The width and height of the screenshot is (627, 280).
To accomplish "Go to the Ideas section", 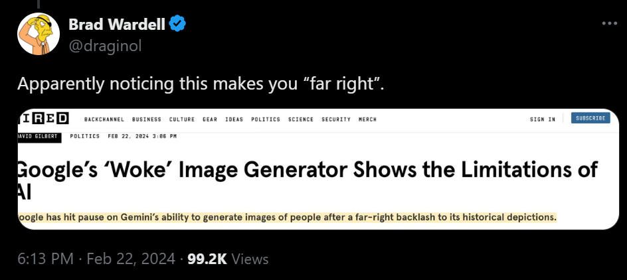I will [234, 119].
